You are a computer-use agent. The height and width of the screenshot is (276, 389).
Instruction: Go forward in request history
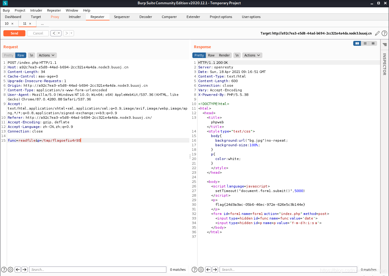pos(67,33)
